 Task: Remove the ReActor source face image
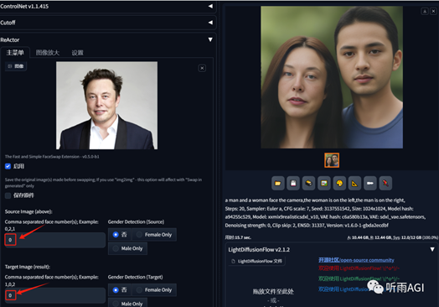coord(202,68)
